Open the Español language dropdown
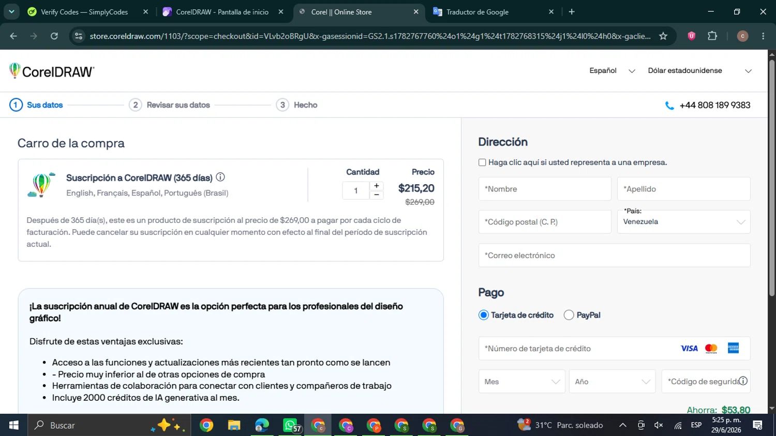776x436 pixels. coord(612,71)
